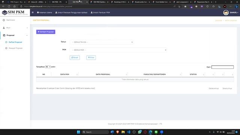Click the taskbar Search box
Viewport: 240px width, 135px height.
pos(95,132)
